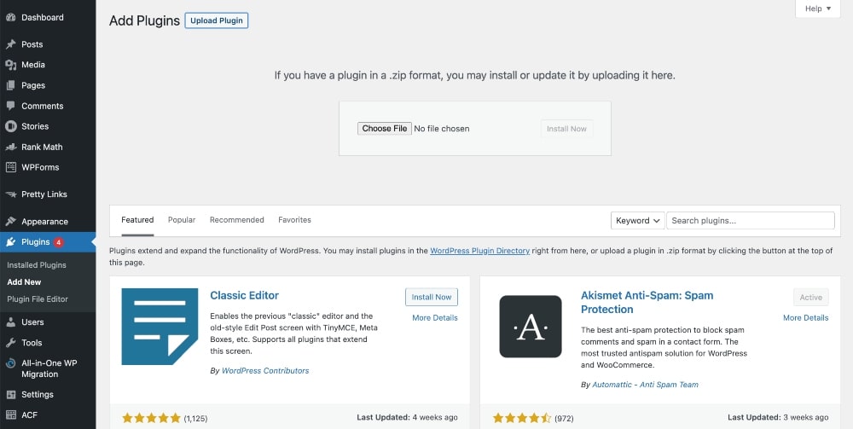Click the "(972)" rating count
853x429 pixels.
(x=564, y=418)
